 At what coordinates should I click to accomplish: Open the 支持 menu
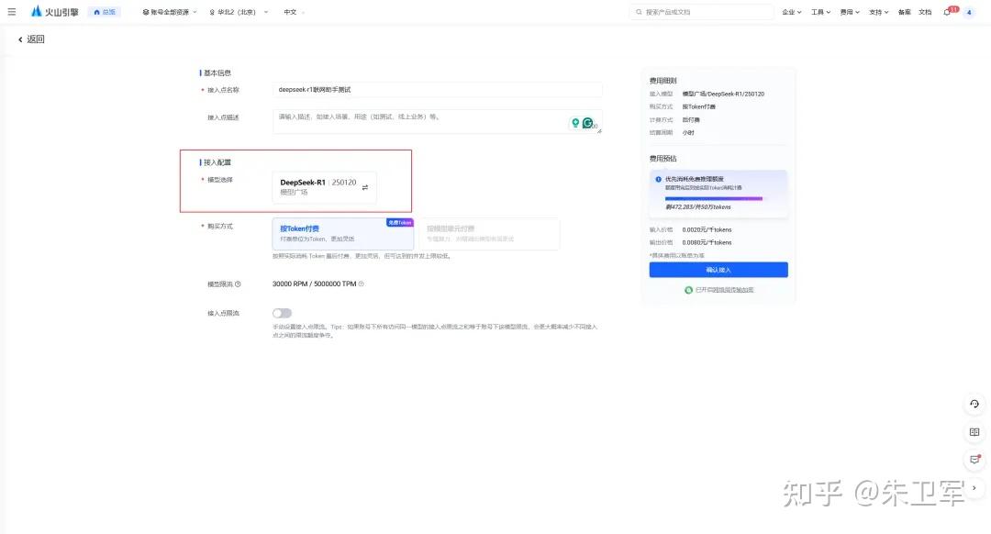tap(878, 12)
